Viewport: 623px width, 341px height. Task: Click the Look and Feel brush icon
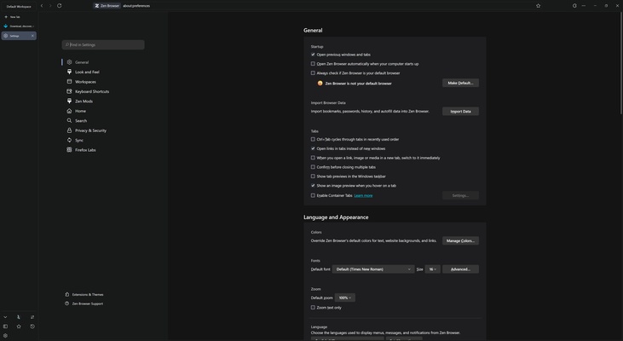(70, 72)
